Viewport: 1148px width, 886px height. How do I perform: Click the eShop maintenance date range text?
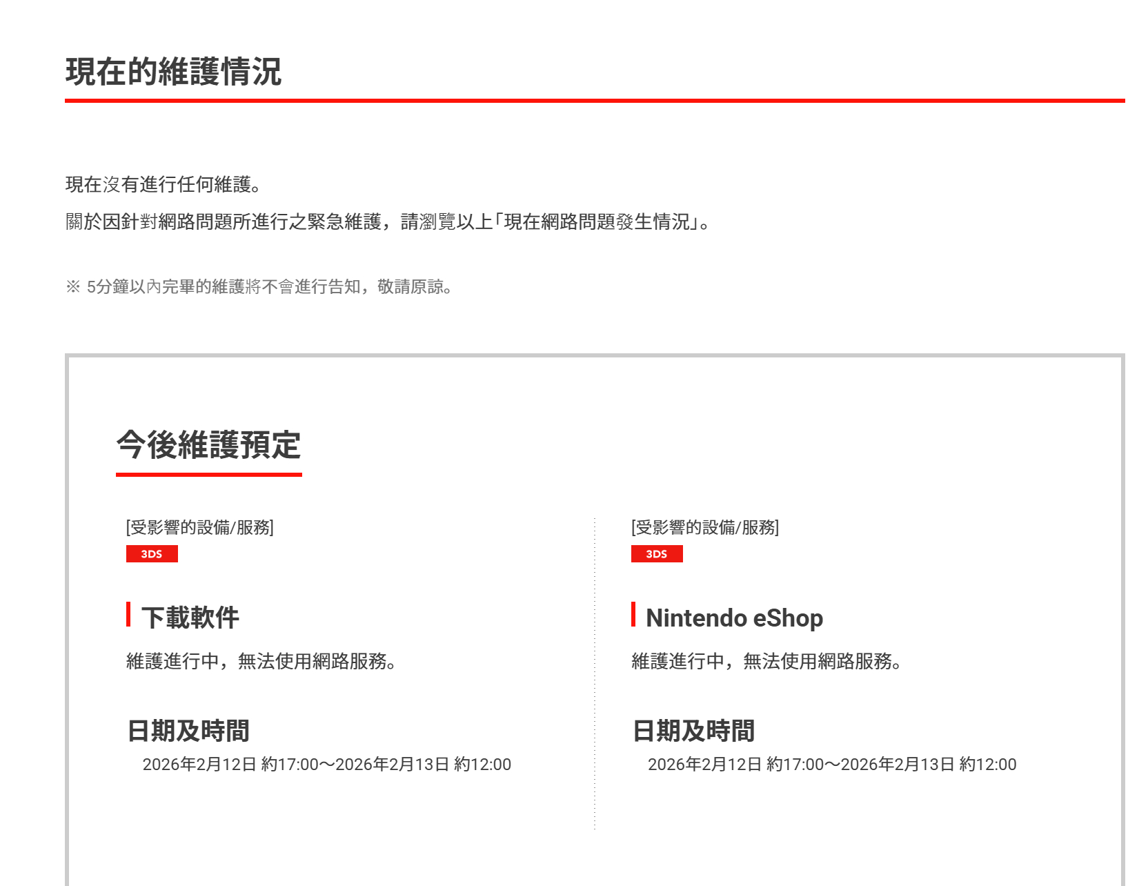tap(832, 764)
